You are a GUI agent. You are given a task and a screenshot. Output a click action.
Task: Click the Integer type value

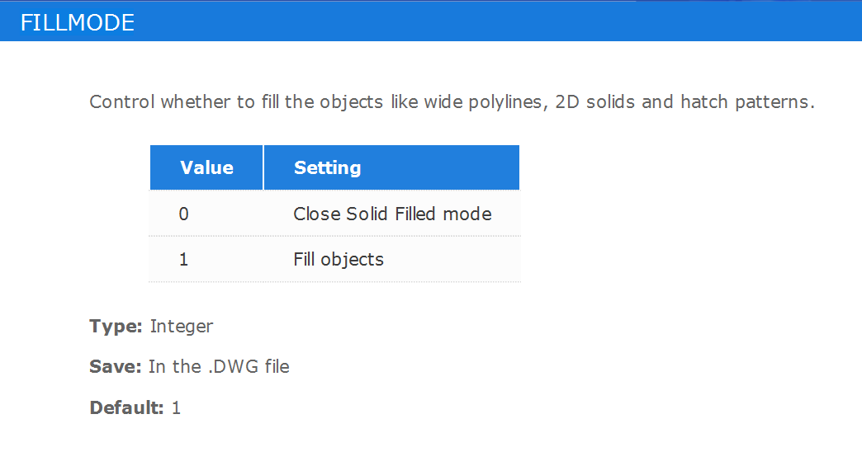182,326
